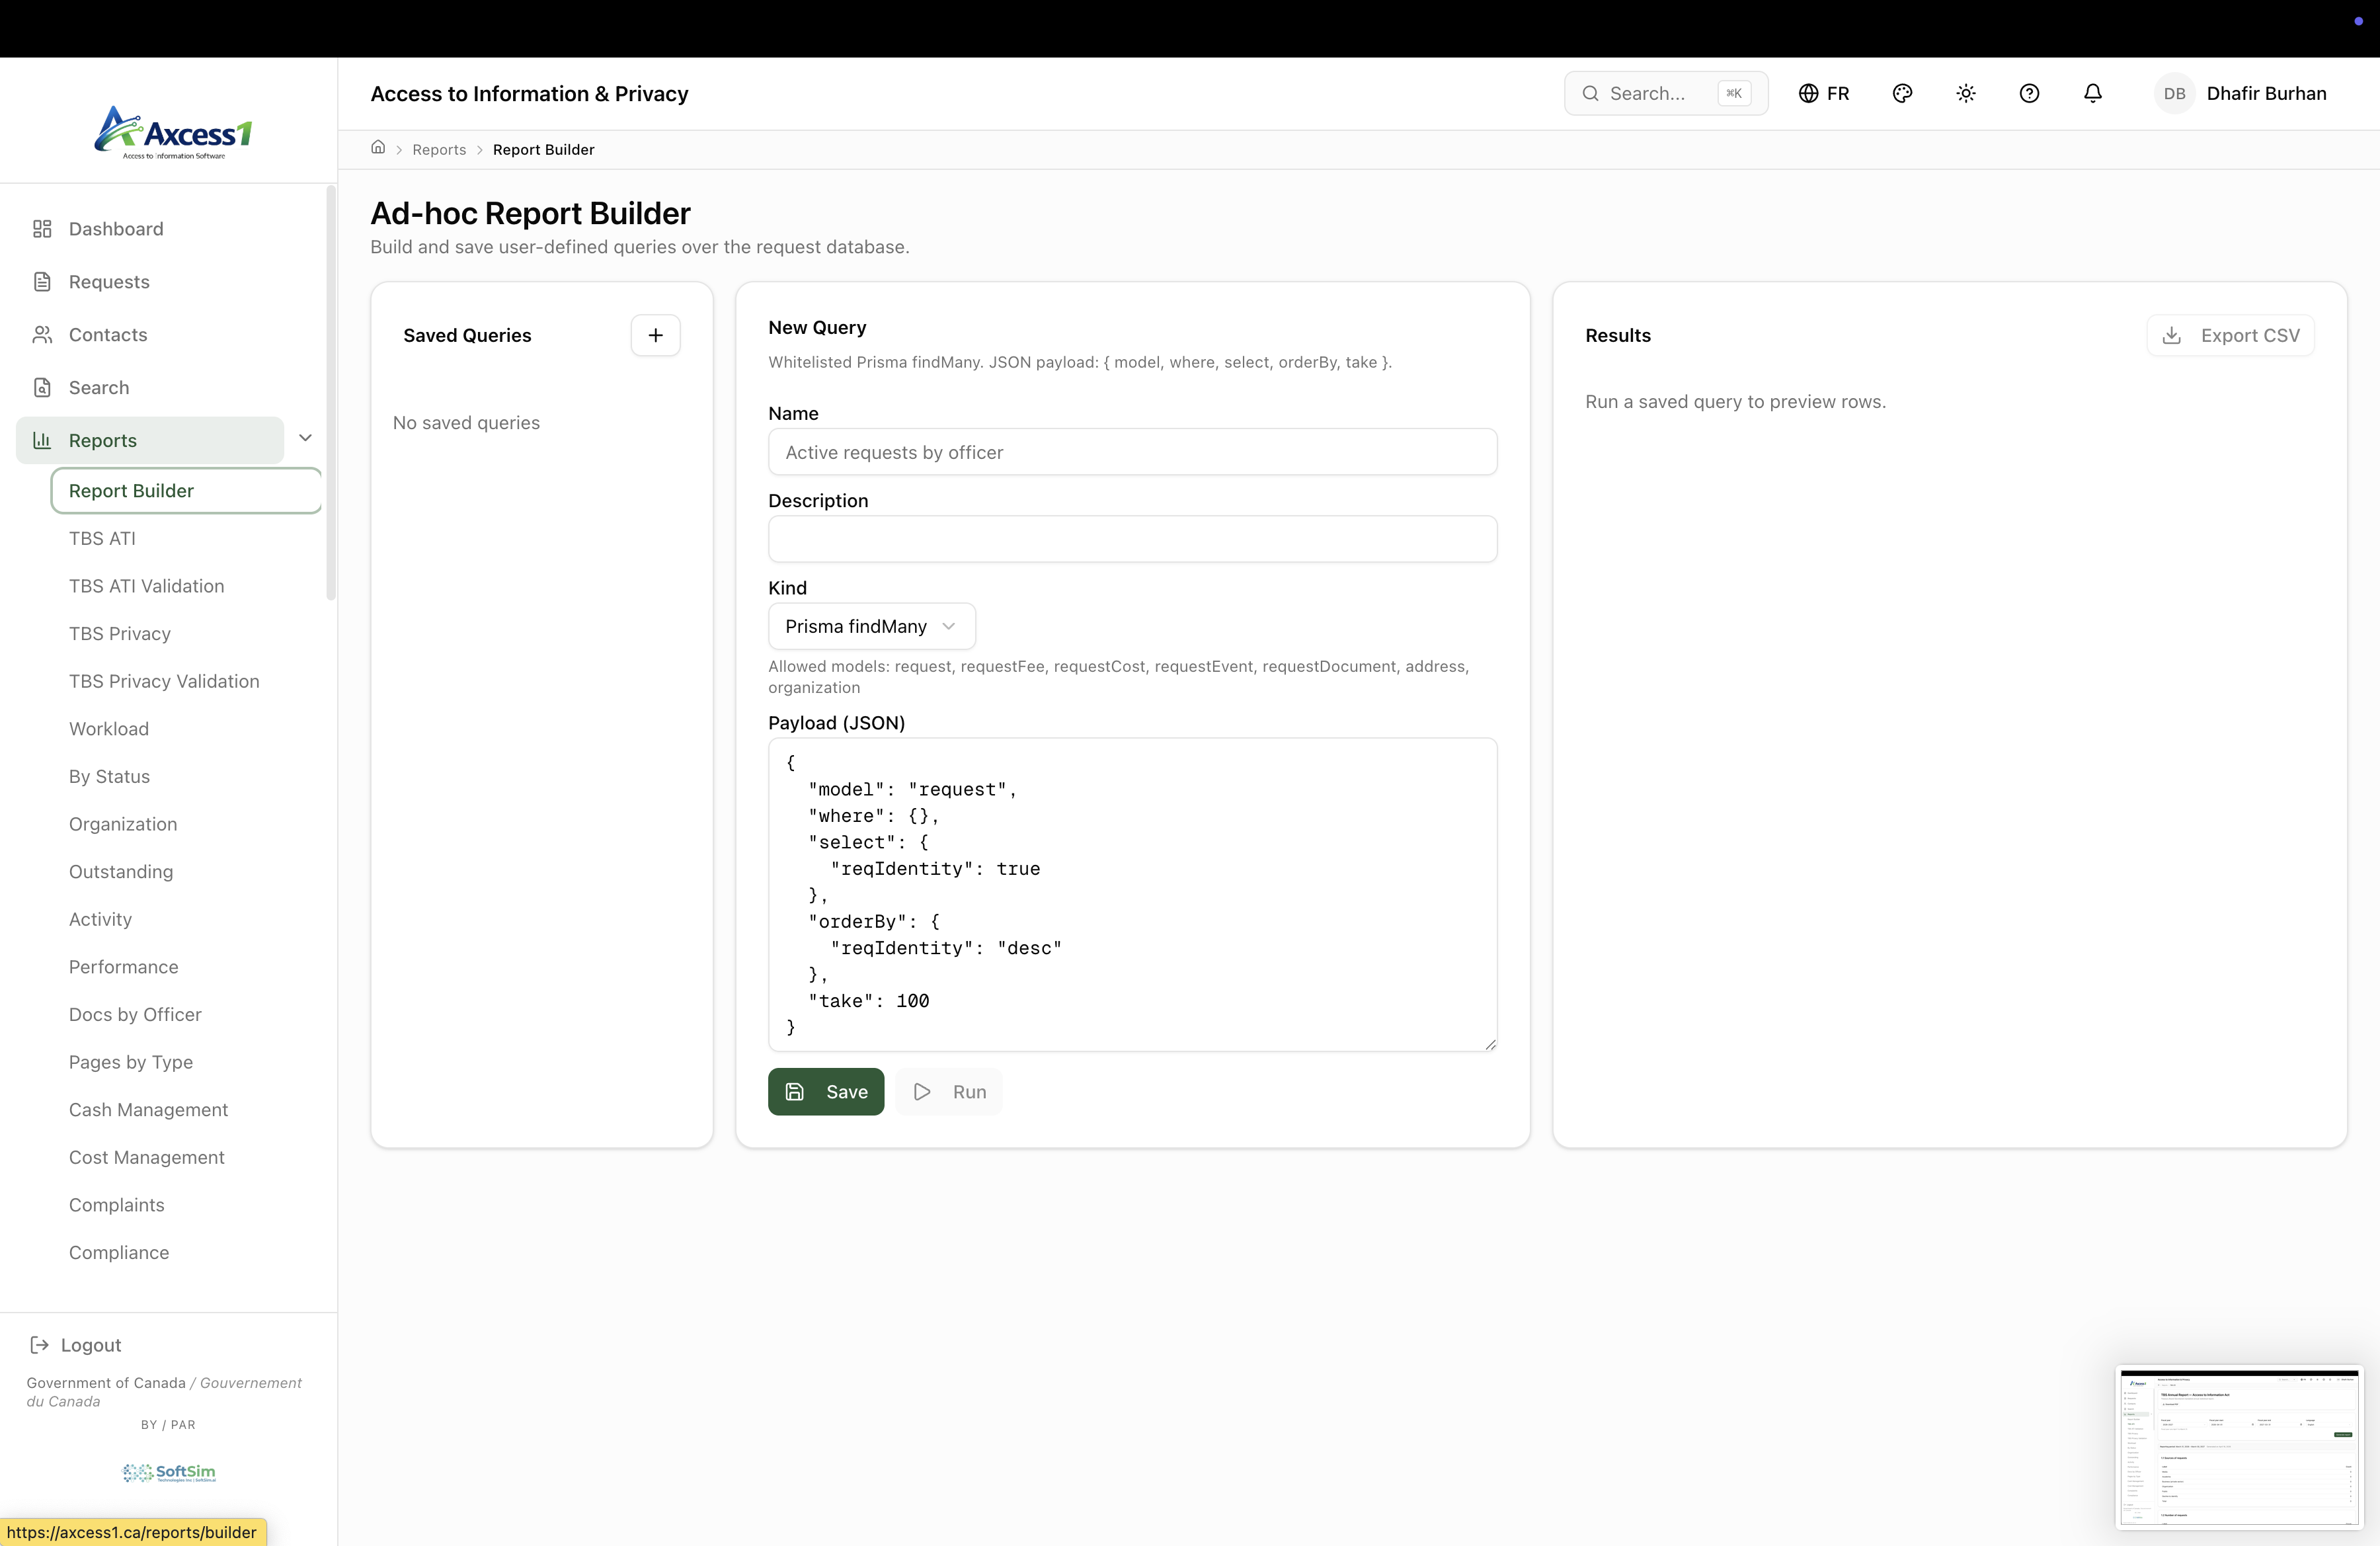Open Dhafir Burhan user menu
Screen dimensions: 2380x1546
2266,93
